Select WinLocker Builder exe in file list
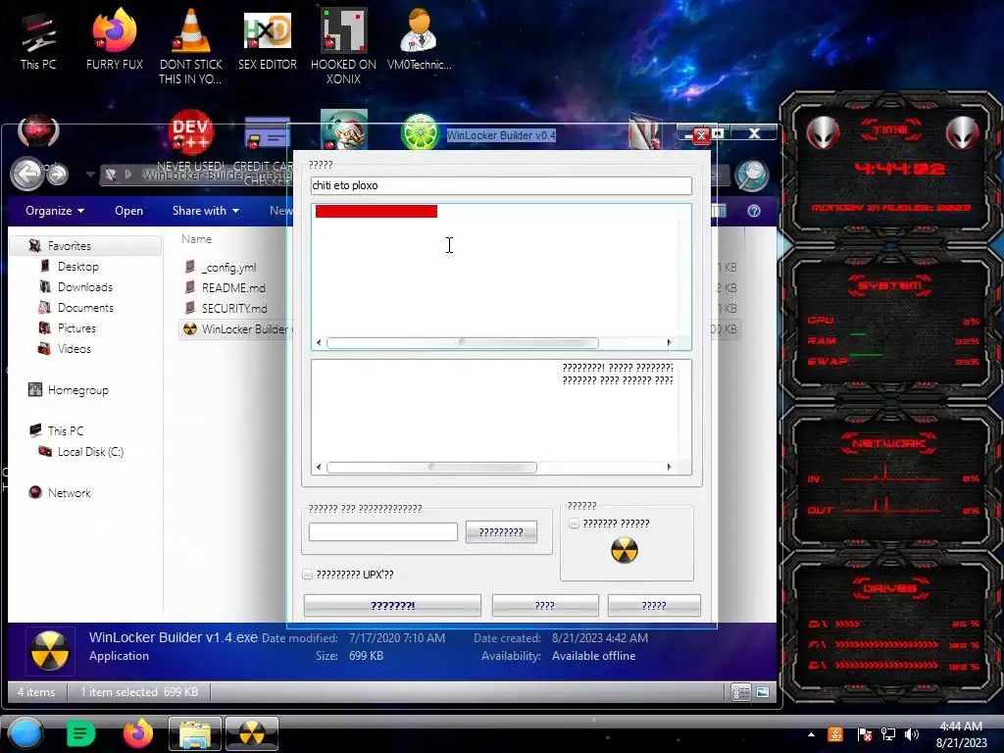1004x753 pixels. click(x=235, y=328)
